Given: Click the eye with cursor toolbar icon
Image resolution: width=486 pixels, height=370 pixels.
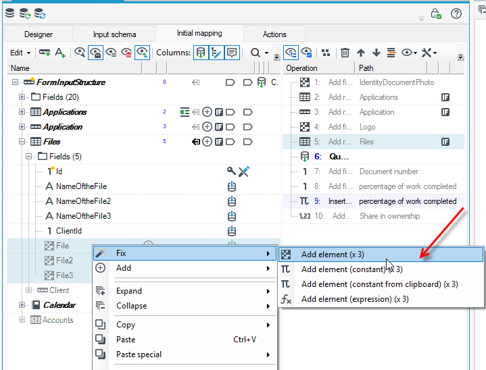Looking at the screenshot, I should (80, 53).
